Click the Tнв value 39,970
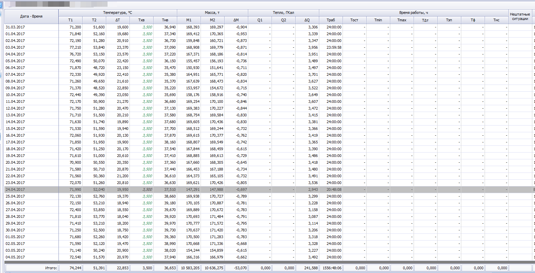 (x=170, y=223)
